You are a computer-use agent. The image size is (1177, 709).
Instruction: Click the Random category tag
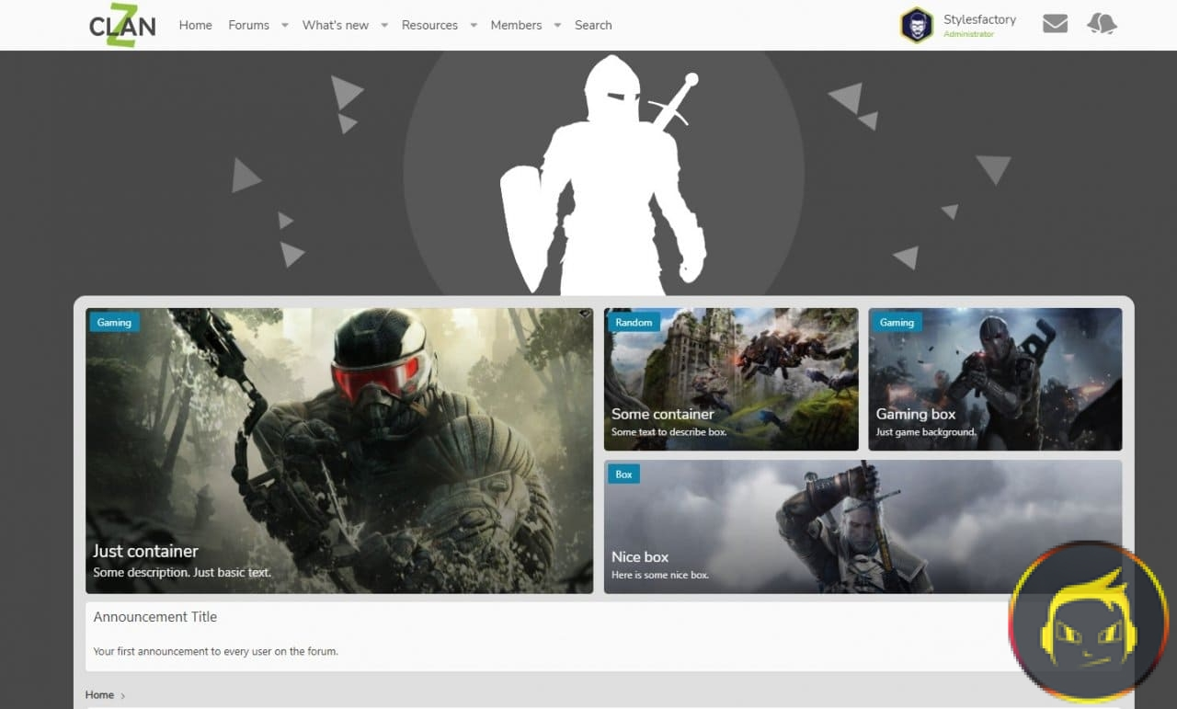[x=634, y=323]
